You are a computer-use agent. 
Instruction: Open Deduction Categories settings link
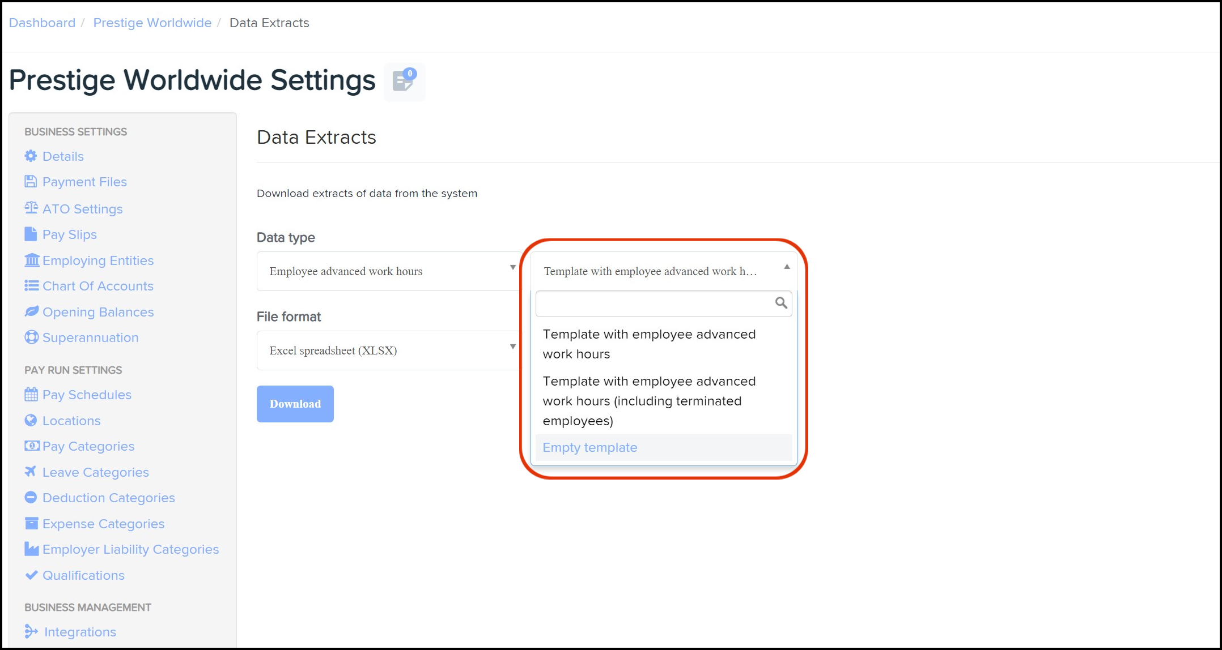[108, 498]
